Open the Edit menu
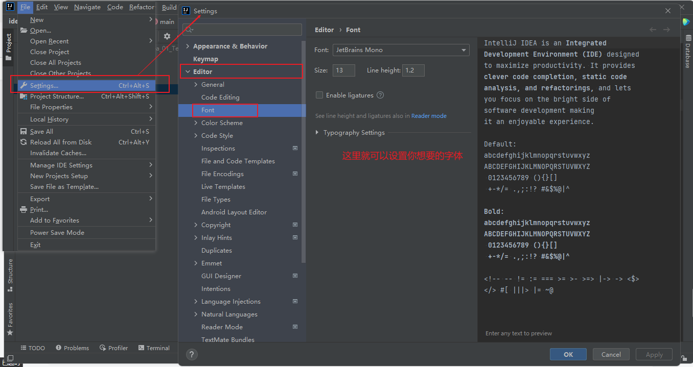The image size is (693, 367). [x=42, y=7]
